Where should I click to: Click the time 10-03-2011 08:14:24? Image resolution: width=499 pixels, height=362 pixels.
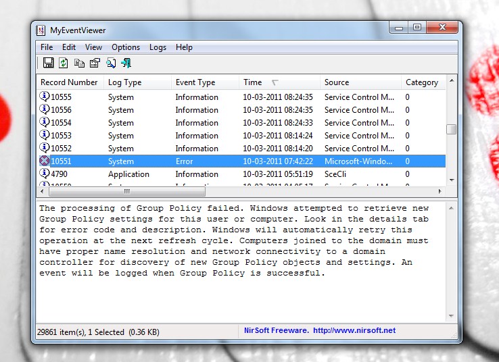point(278,136)
